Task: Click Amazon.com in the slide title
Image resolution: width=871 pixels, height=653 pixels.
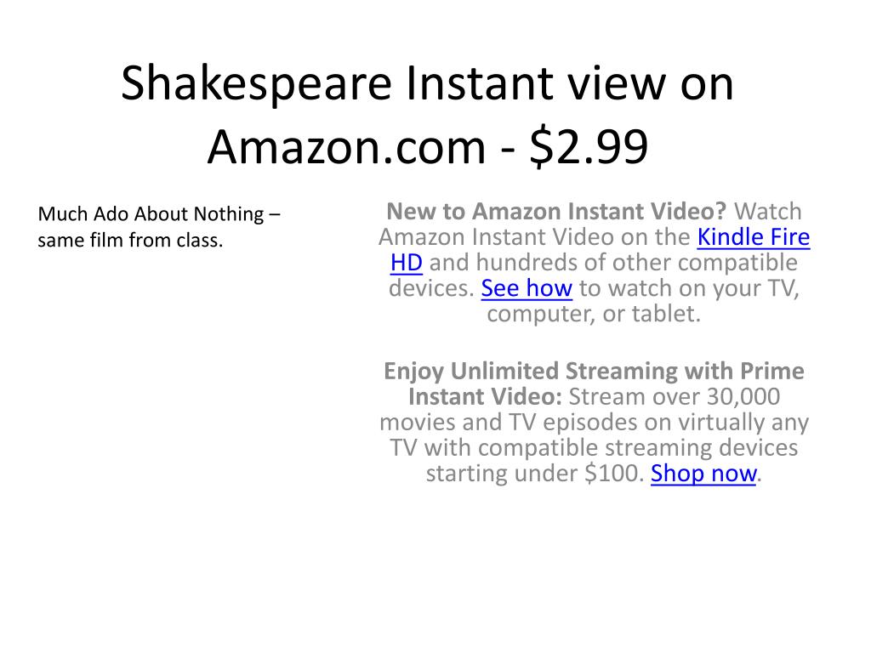Action: tap(347, 146)
